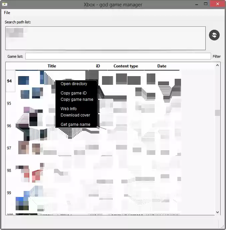
Task: Select Open directory in context menu
Action: [74, 84]
